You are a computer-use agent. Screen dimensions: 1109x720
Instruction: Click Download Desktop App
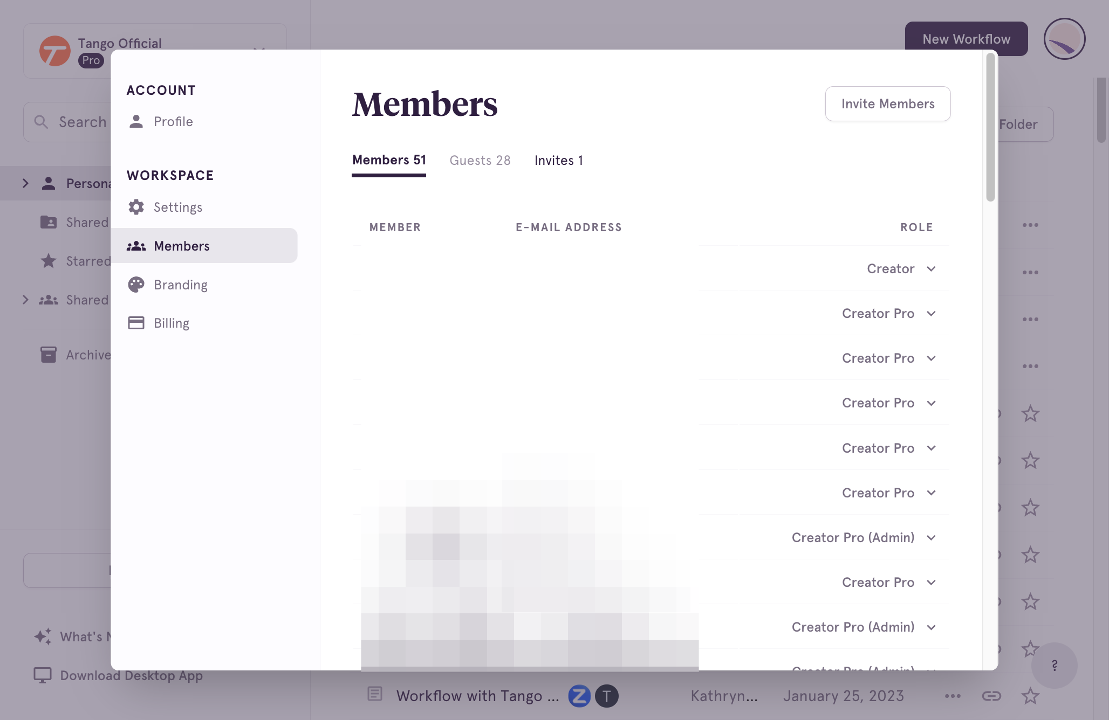tap(118, 675)
